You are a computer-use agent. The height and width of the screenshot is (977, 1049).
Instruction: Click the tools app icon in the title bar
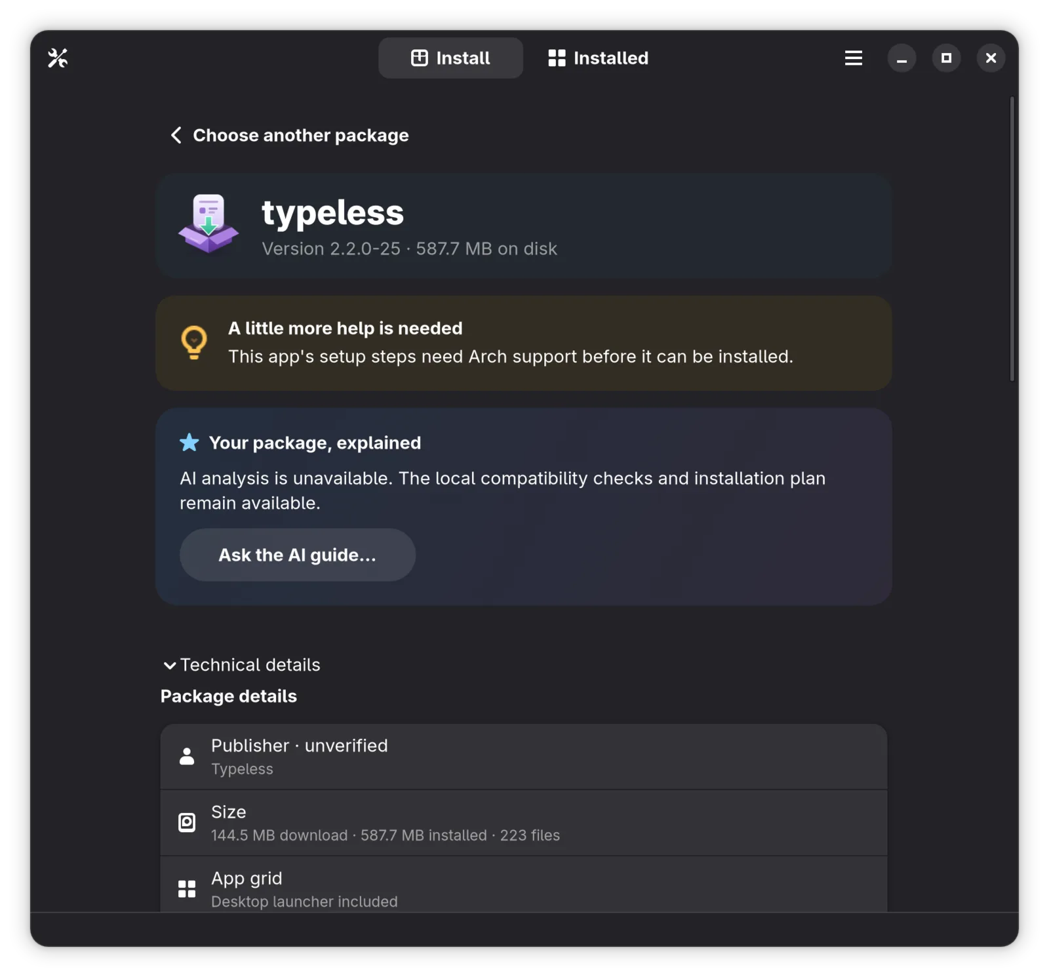pyautogui.click(x=58, y=58)
